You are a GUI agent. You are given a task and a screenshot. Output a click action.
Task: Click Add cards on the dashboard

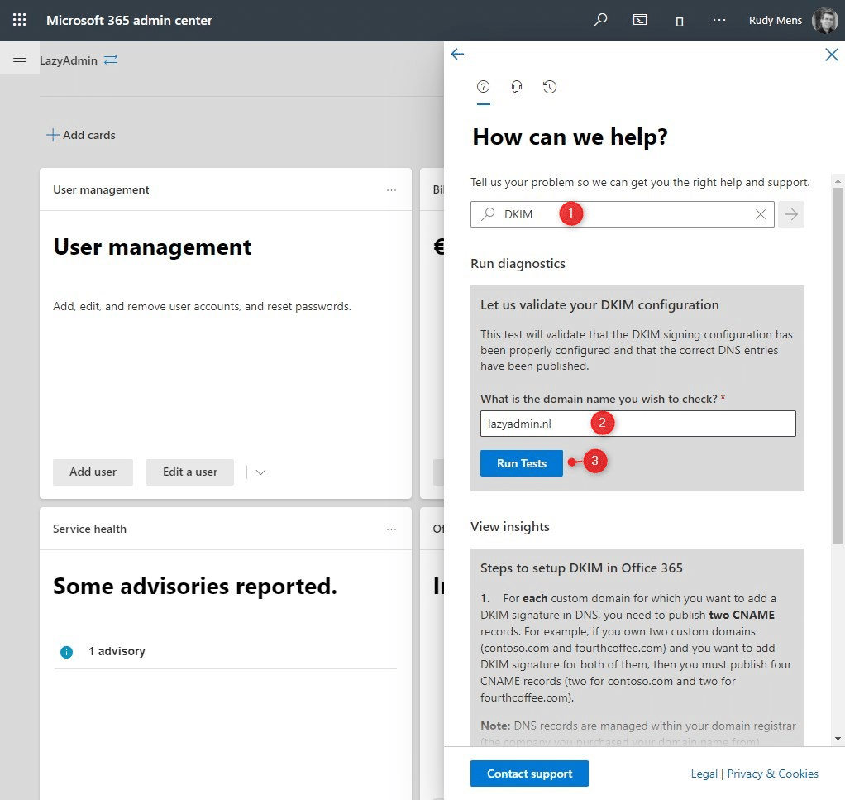(x=81, y=135)
